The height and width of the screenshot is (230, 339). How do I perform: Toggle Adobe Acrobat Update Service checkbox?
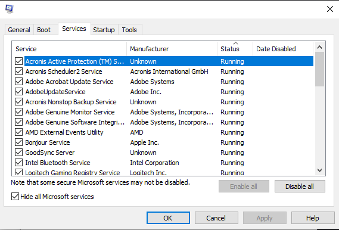(x=19, y=82)
